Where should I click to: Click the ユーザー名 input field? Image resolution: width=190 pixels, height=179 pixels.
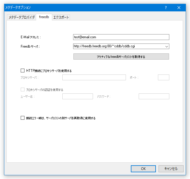pos(78,96)
